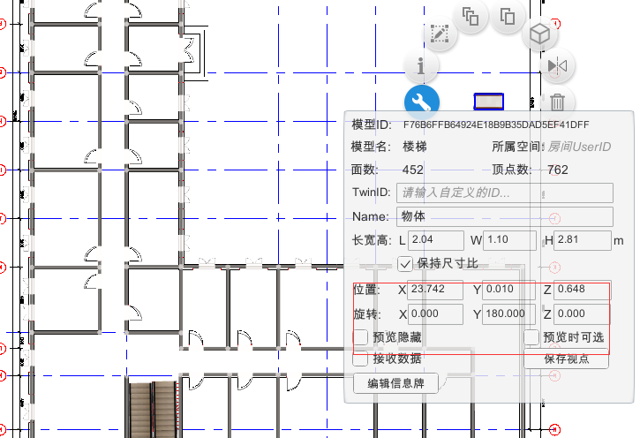Enable the 预览时可选 checkbox
Image resolution: width=640 pixels, height=438 pixels.
click(531, 337)
